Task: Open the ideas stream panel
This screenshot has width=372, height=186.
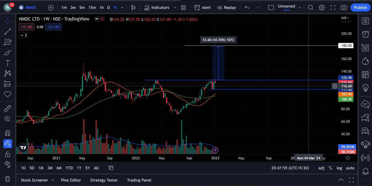Action: click(365, 144)
